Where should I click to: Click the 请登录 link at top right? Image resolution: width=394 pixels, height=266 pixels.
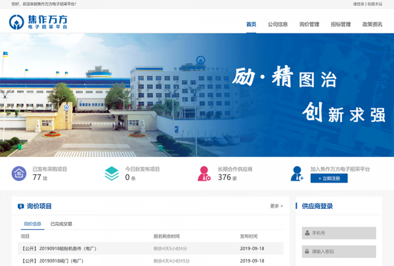(359, 4)
